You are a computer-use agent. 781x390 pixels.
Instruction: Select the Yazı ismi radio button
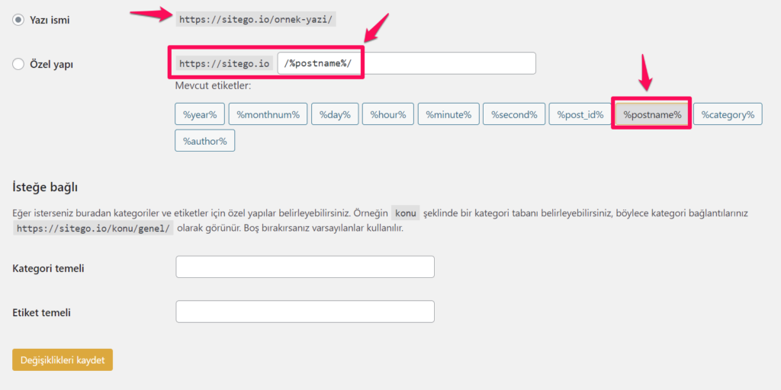coord(18,20)
